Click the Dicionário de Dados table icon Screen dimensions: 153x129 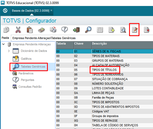coord(15,51)
